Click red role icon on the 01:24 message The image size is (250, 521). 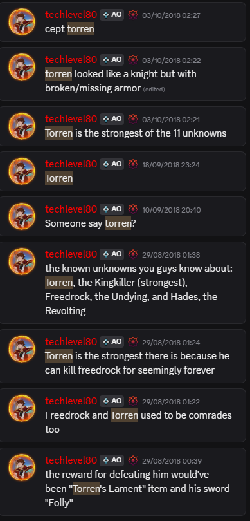click(133, 341)
